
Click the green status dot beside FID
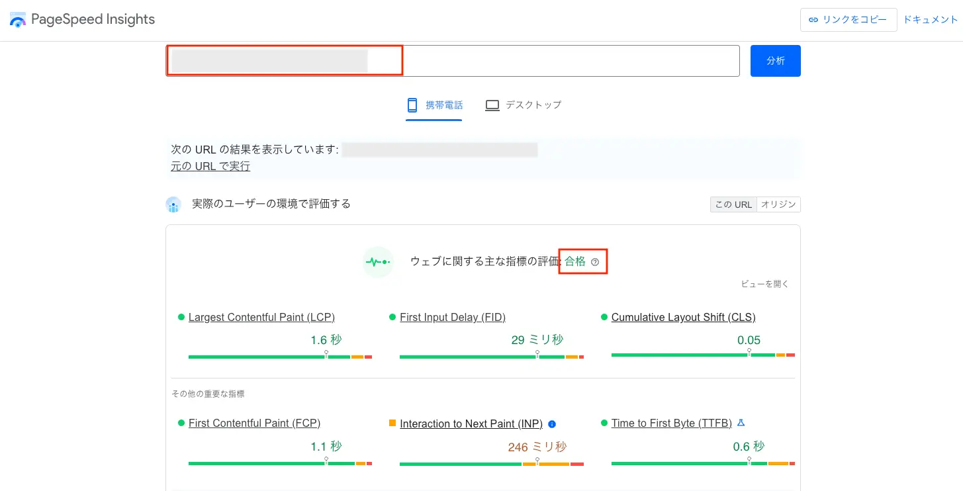(x=392, y=317)
